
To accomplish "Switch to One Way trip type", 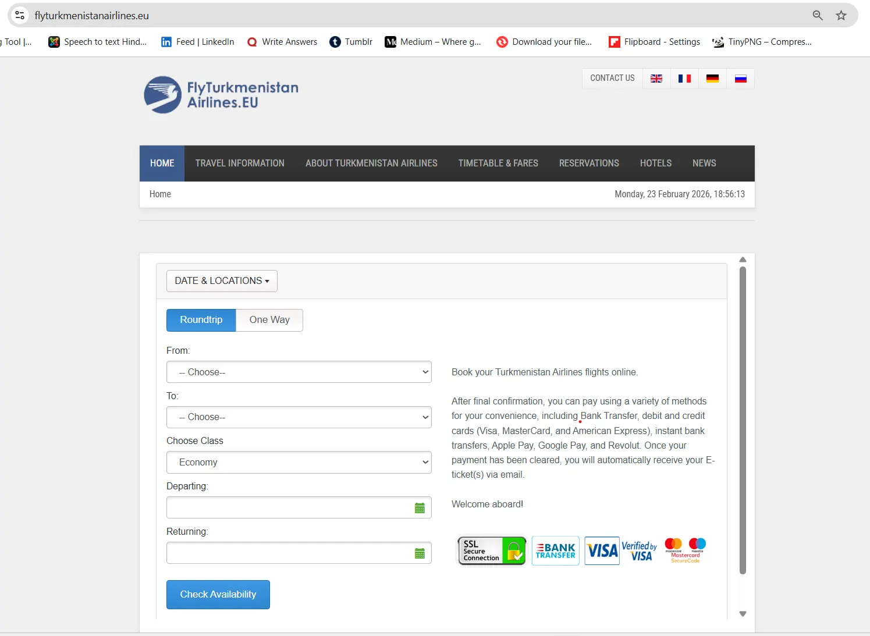I will (269, 320).
